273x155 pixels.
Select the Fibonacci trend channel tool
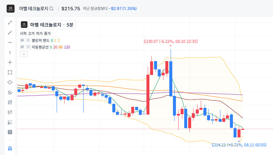point(10,112)
